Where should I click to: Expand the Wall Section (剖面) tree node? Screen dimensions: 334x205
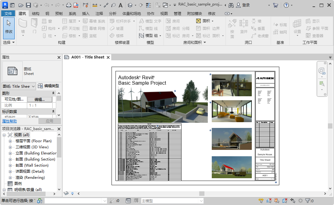coord(10,165)
